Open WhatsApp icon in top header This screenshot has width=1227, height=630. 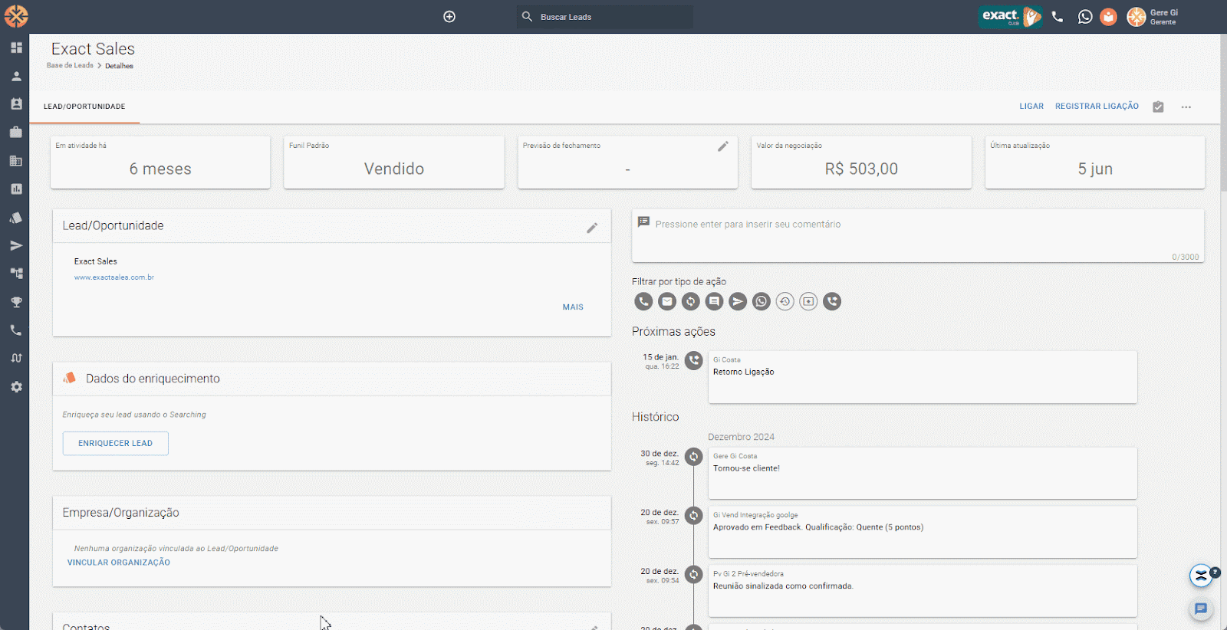tap(1085, 17)
